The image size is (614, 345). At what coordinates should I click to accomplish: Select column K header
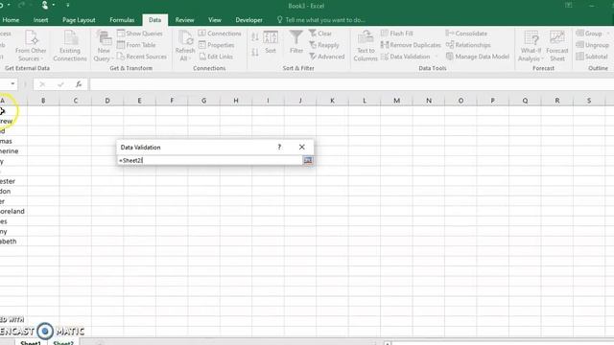(332, 101)
